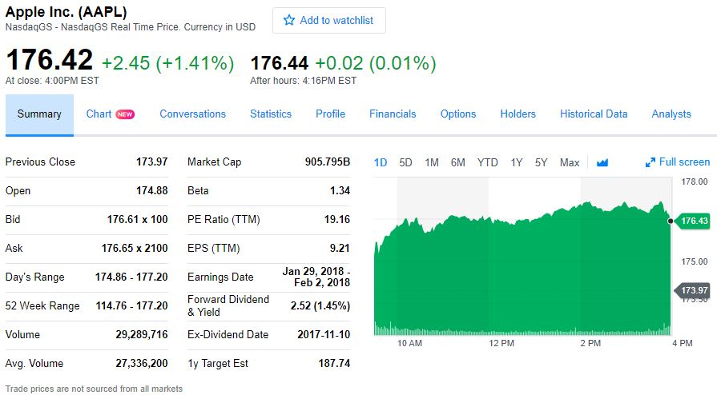Show the Max chart range

(x=570, y=162)
